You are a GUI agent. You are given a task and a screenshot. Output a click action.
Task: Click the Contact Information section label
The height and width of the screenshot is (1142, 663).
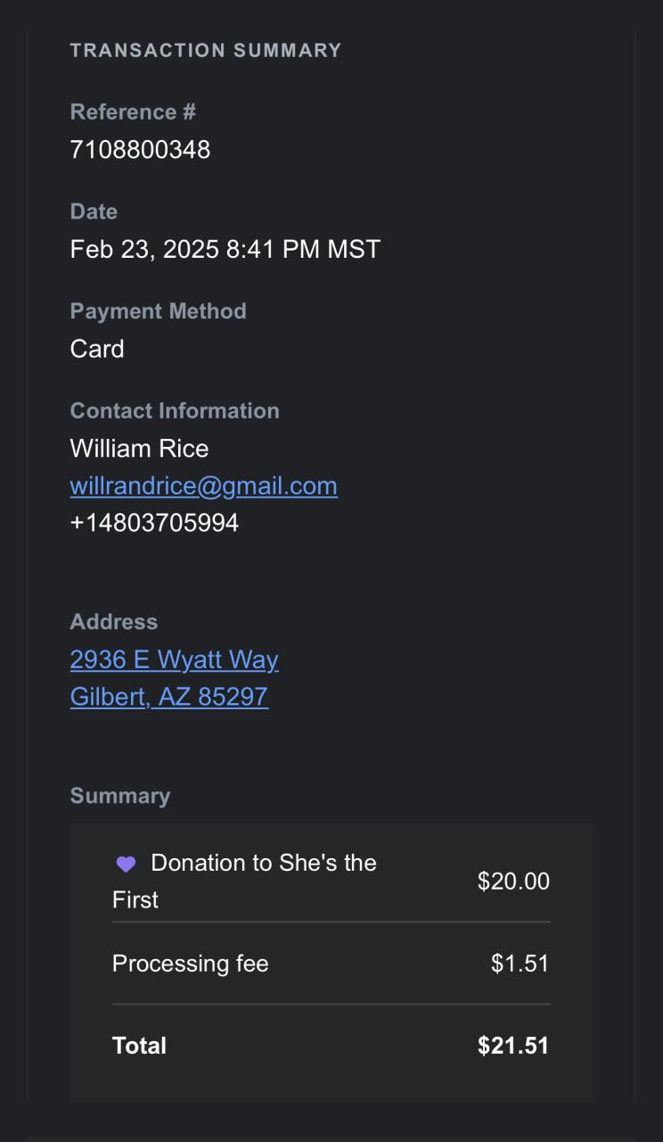click(x=175, y=410)
